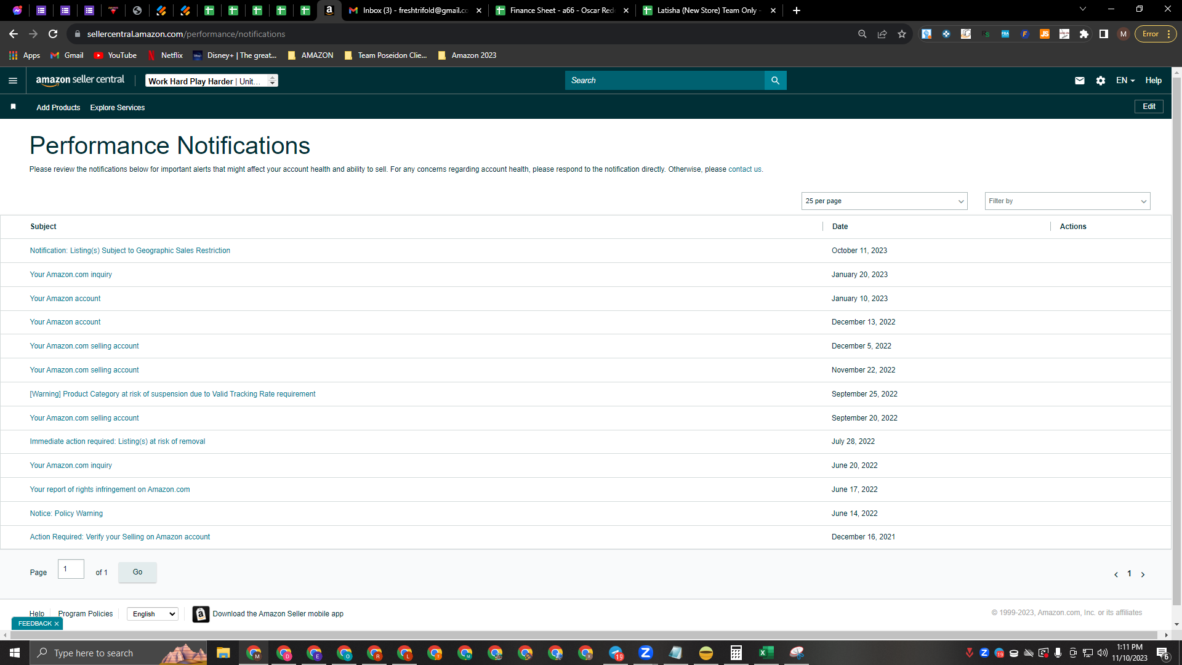Open the store selector dropdown

click(212, 81)
